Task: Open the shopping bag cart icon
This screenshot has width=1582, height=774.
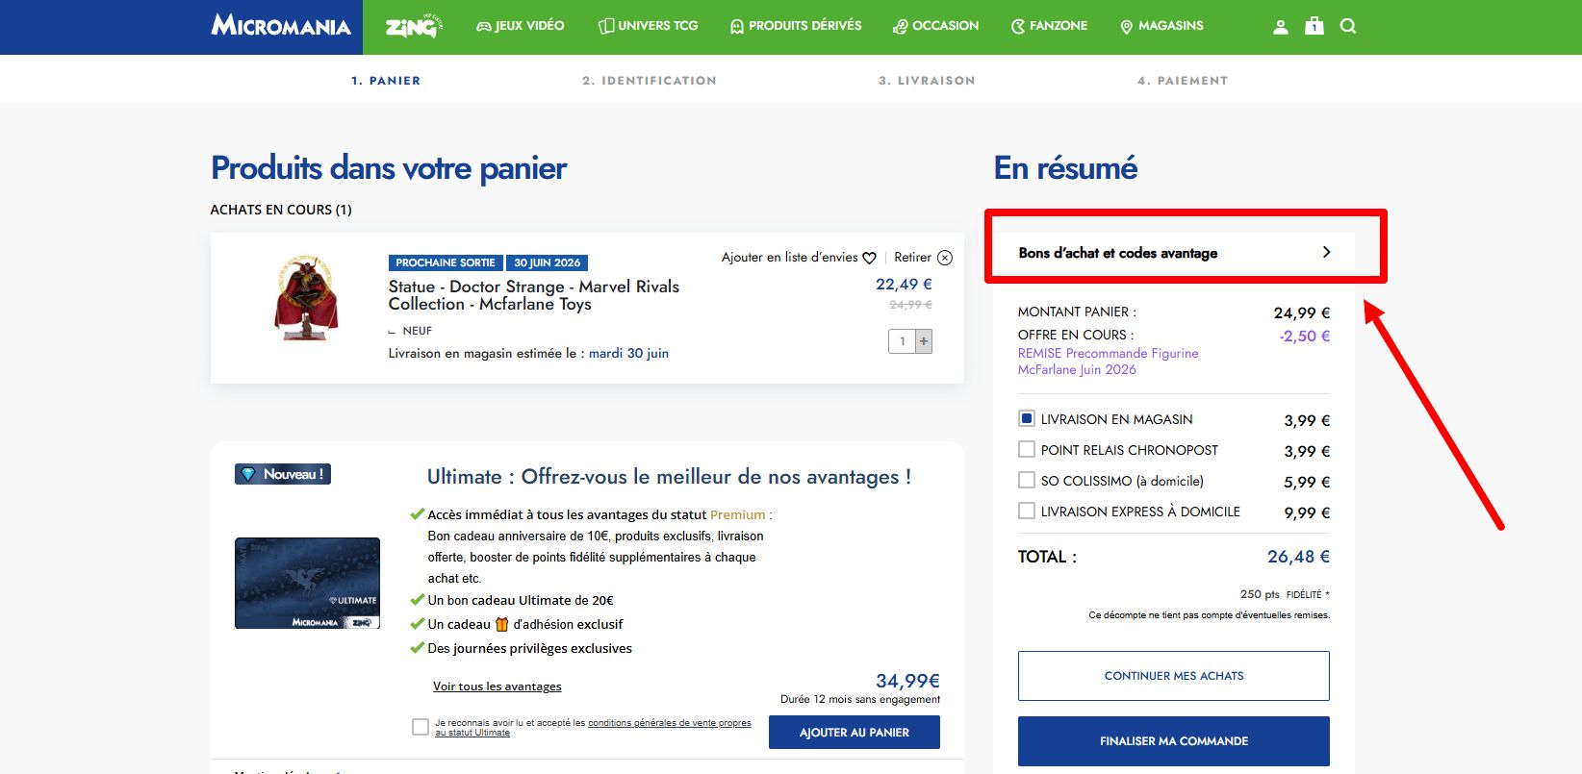Action: click(1314, 26)
